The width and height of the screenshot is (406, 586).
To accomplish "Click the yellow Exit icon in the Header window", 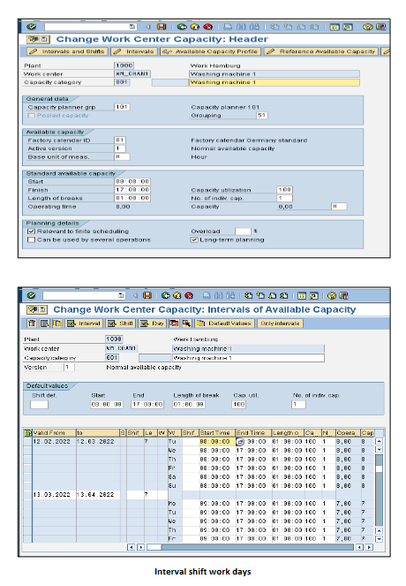I will [x=195, y=27].
